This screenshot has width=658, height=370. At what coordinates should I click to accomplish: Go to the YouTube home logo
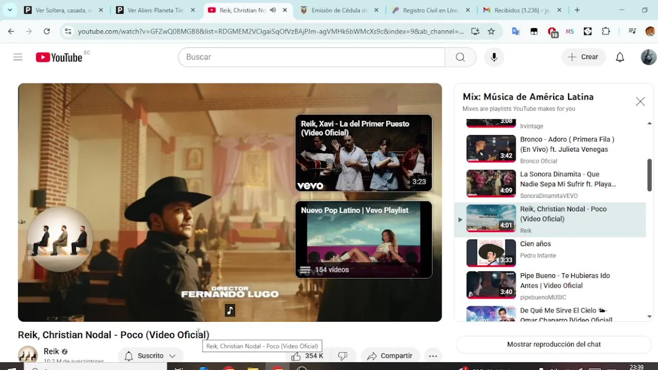[59, 57]
